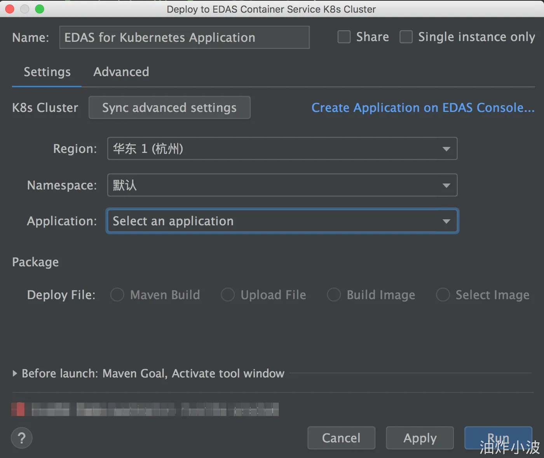Viewport: 544px width, 458px height.
Task: Click the green zoom window button
Action: 40,9
